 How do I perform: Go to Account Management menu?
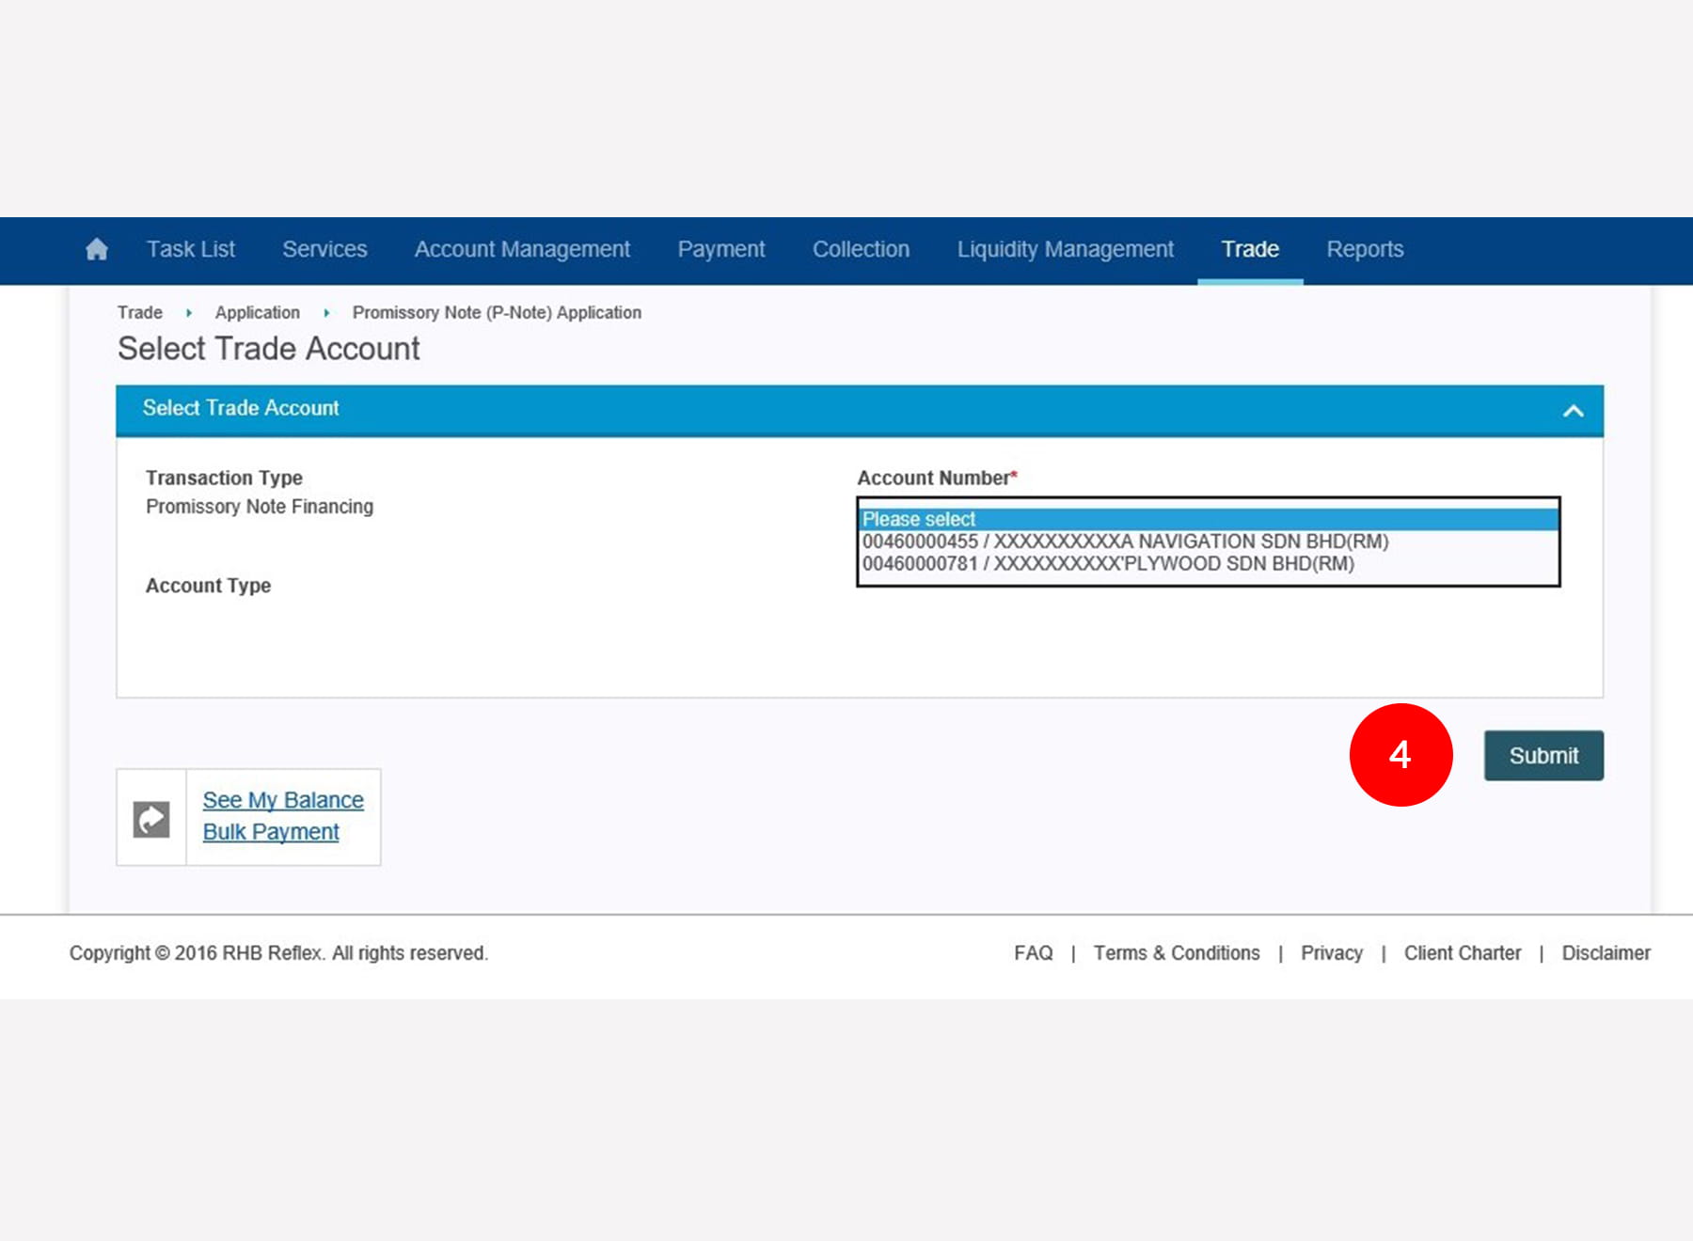[x=522, y=249]
